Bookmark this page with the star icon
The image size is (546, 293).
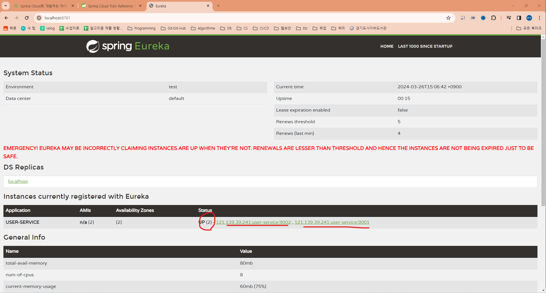click(x=449, y=18)
